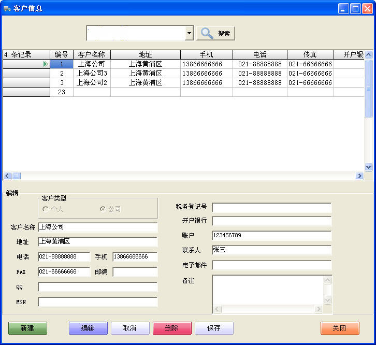
Task: Click the 备注 horizontal scroll right arrow
Action: pos(319,309)
